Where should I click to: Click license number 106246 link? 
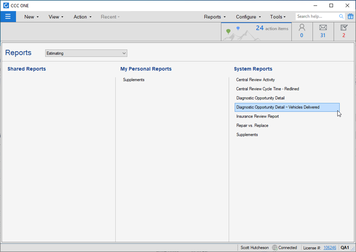[x=330, y=247]
